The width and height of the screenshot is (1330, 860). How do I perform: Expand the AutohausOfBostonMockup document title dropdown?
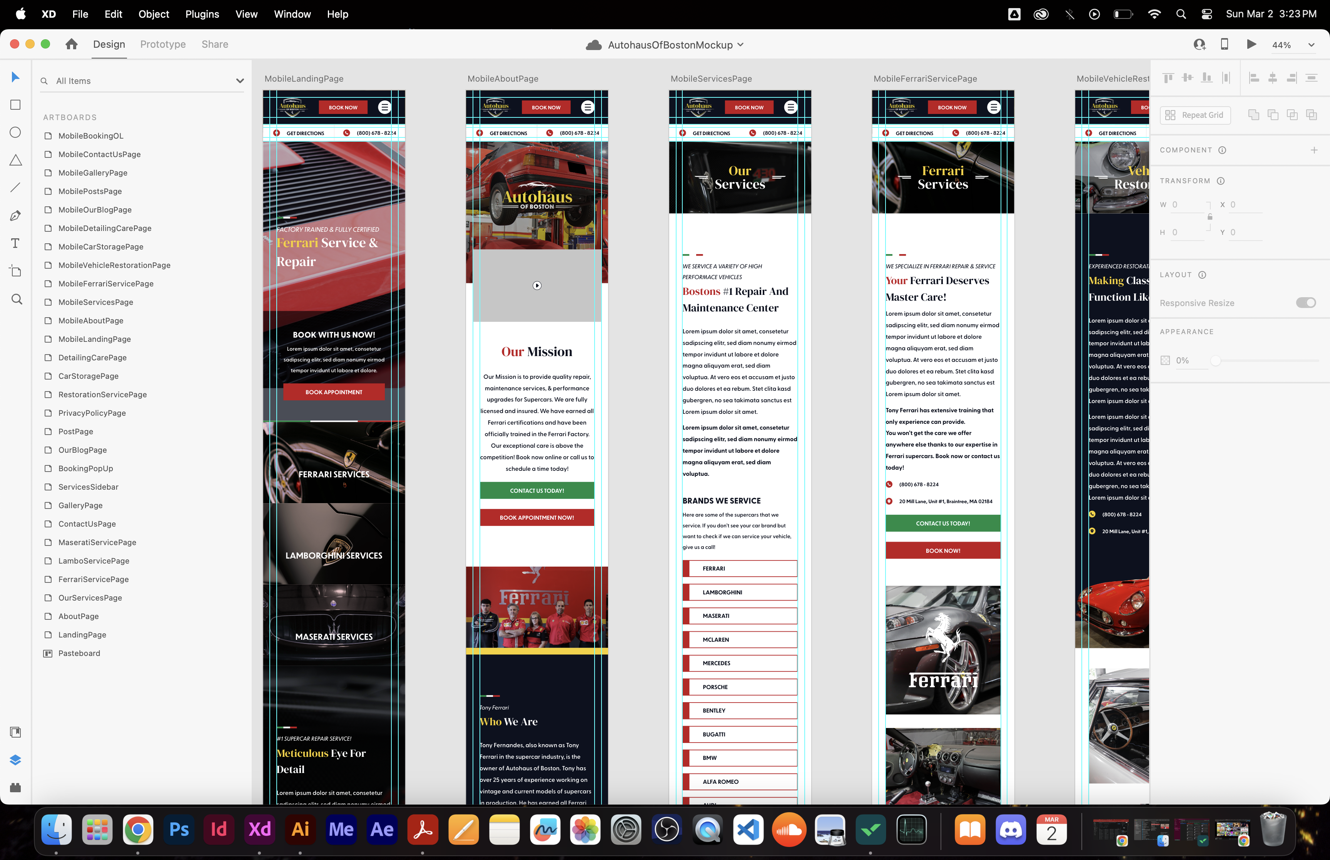pos(741,45)
